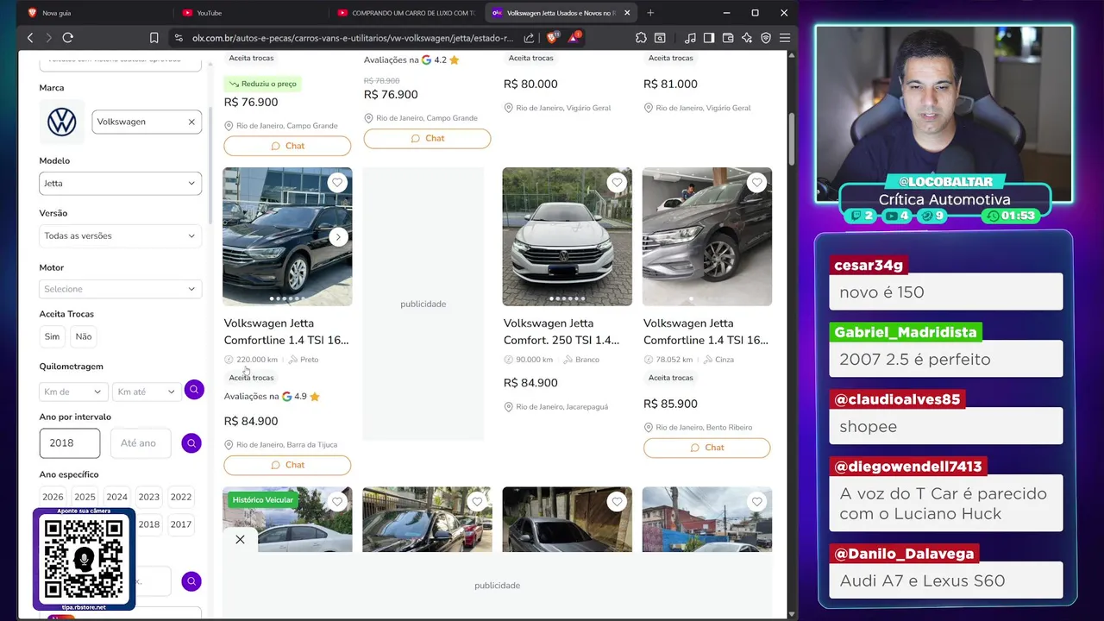The height and width of the screenshot is (621, 1104).
Task: Open the Modelo Jetta dropdown
Action: pyautogui.click(x=120, y=183)
